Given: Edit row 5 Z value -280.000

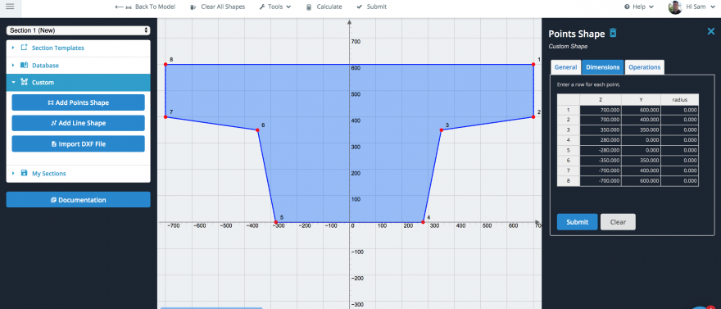Looking at the screenshot, I should 601,150.
